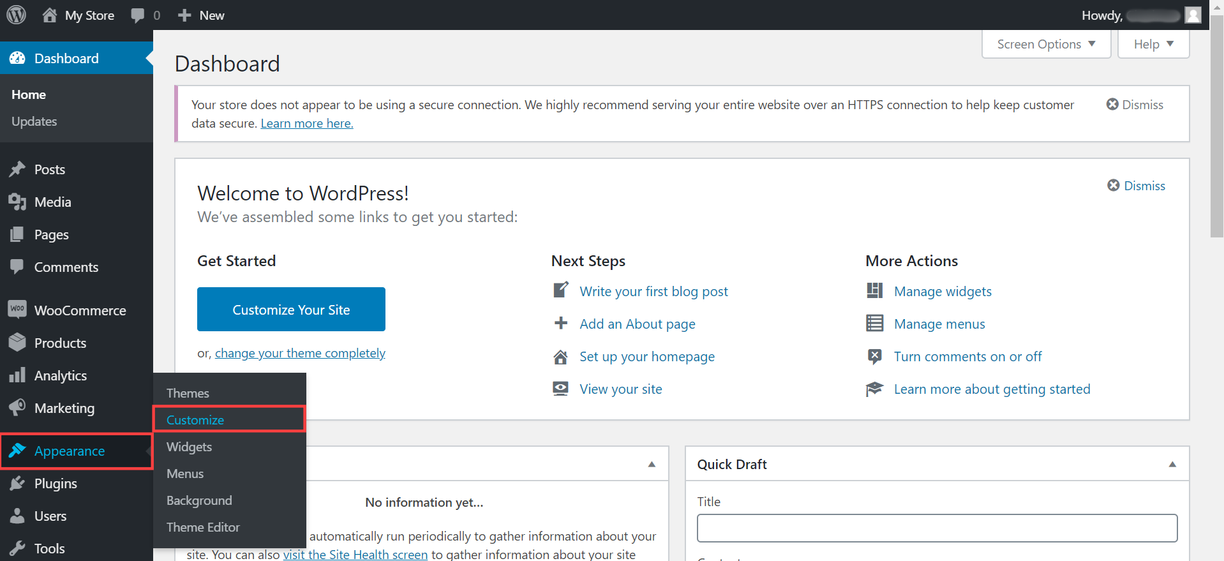
Task: Click the Posts pushpin icon
Action: (17, 169)
